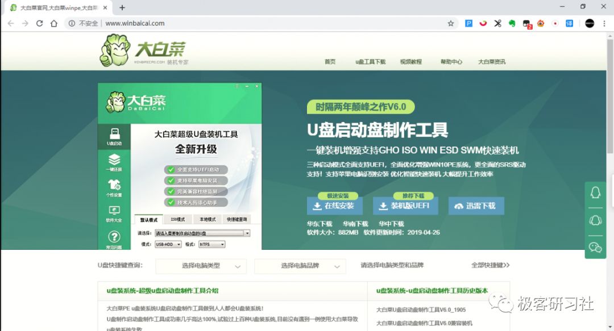Click the browser forward arrow
Image resolution: width=614 pixels, height=331 pixels.
[25, 23]
